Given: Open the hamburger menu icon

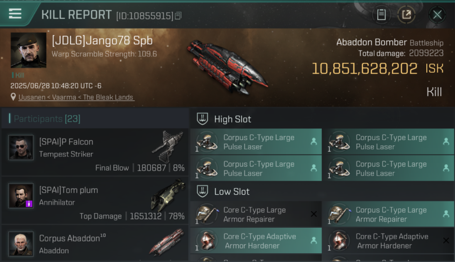Looking at the screenshot, I should (15, 14).
